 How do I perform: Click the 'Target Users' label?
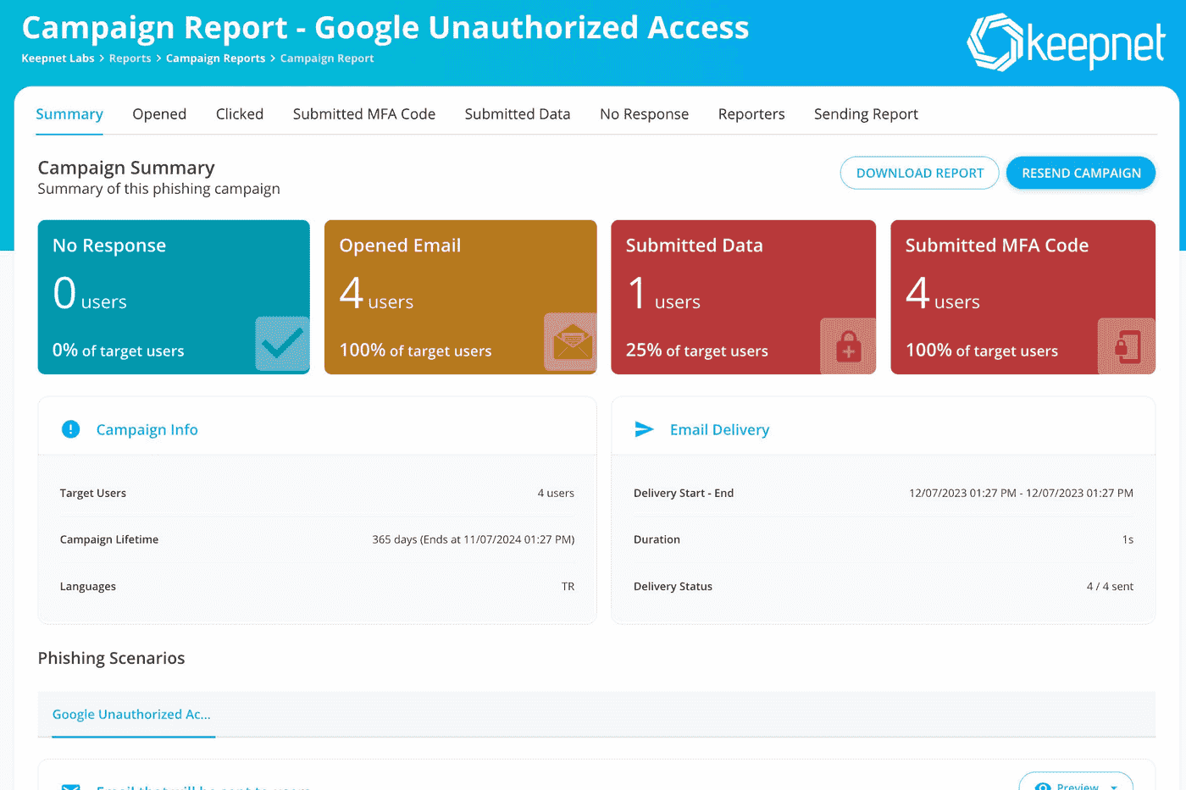pos(93,493)
